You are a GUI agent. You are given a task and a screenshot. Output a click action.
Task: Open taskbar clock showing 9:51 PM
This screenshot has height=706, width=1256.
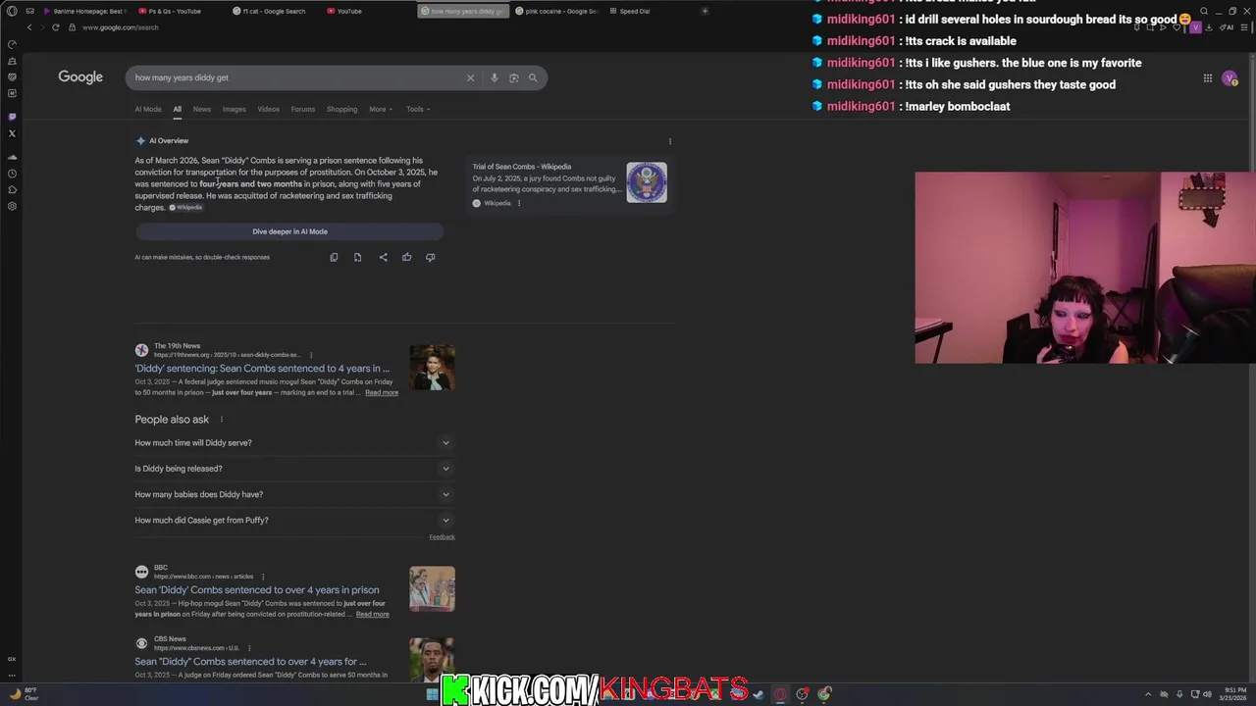coord(1234,694)
